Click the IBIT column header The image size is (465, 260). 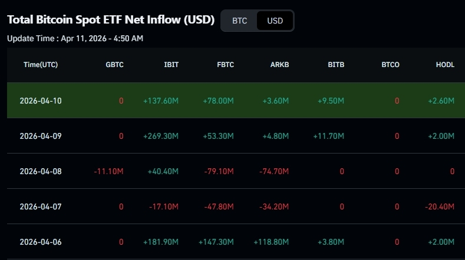coord(171,65)
